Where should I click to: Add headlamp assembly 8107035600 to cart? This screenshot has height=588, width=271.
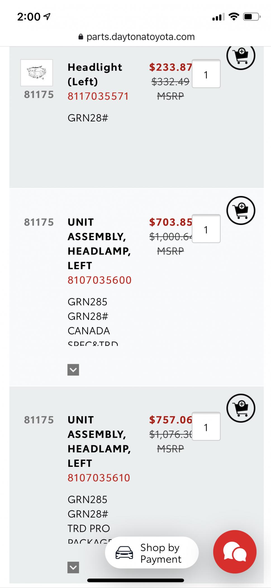tap(241, 210)
